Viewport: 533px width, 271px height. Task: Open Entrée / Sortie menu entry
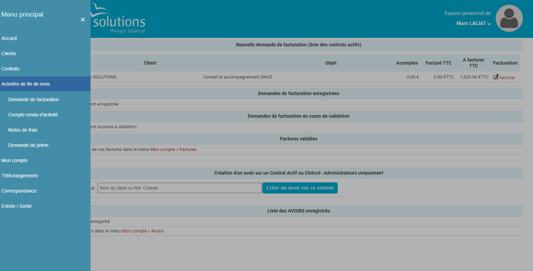(x=17, y=206)
